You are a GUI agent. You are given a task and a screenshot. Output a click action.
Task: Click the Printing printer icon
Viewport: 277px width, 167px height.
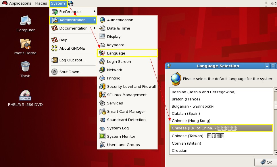tap(102, 78)
